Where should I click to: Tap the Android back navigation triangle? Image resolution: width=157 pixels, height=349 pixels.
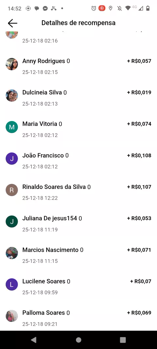point(34,340)
